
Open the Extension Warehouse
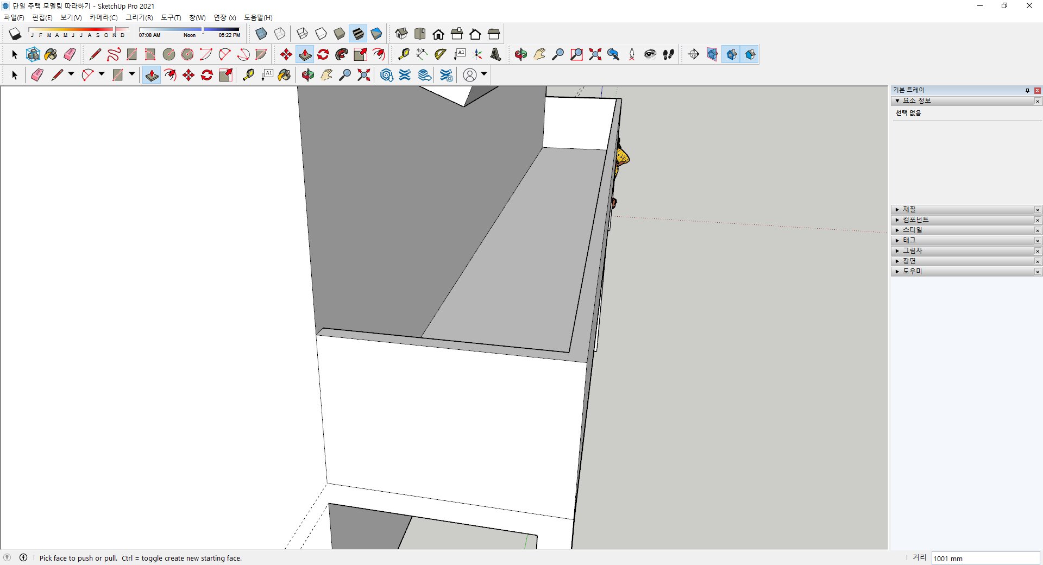(x=405, y=75)
